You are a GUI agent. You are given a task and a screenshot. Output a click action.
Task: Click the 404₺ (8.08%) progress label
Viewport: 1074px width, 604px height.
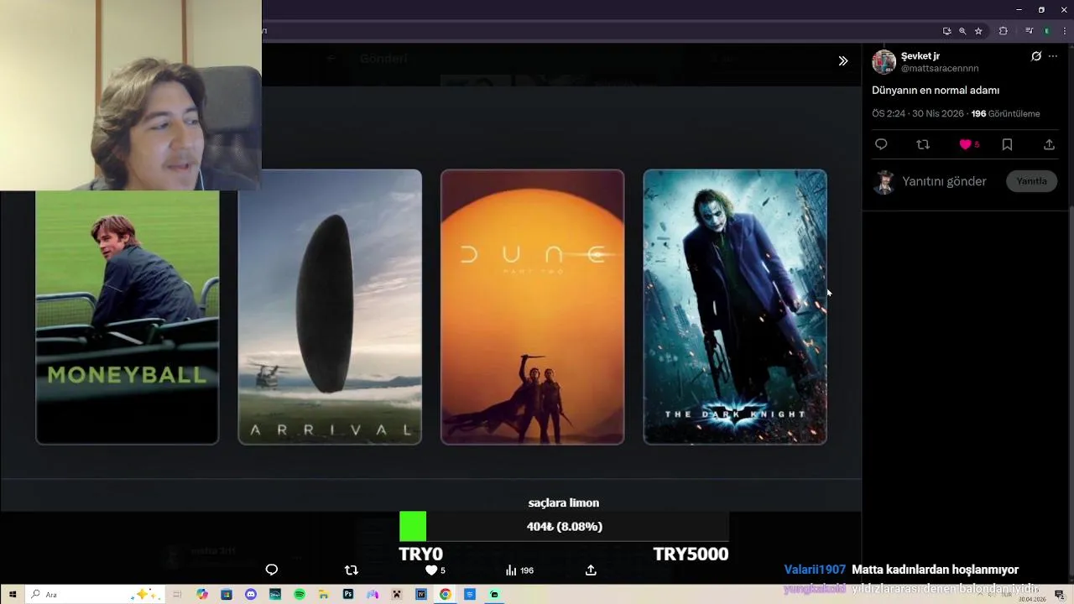pos(564,526)
